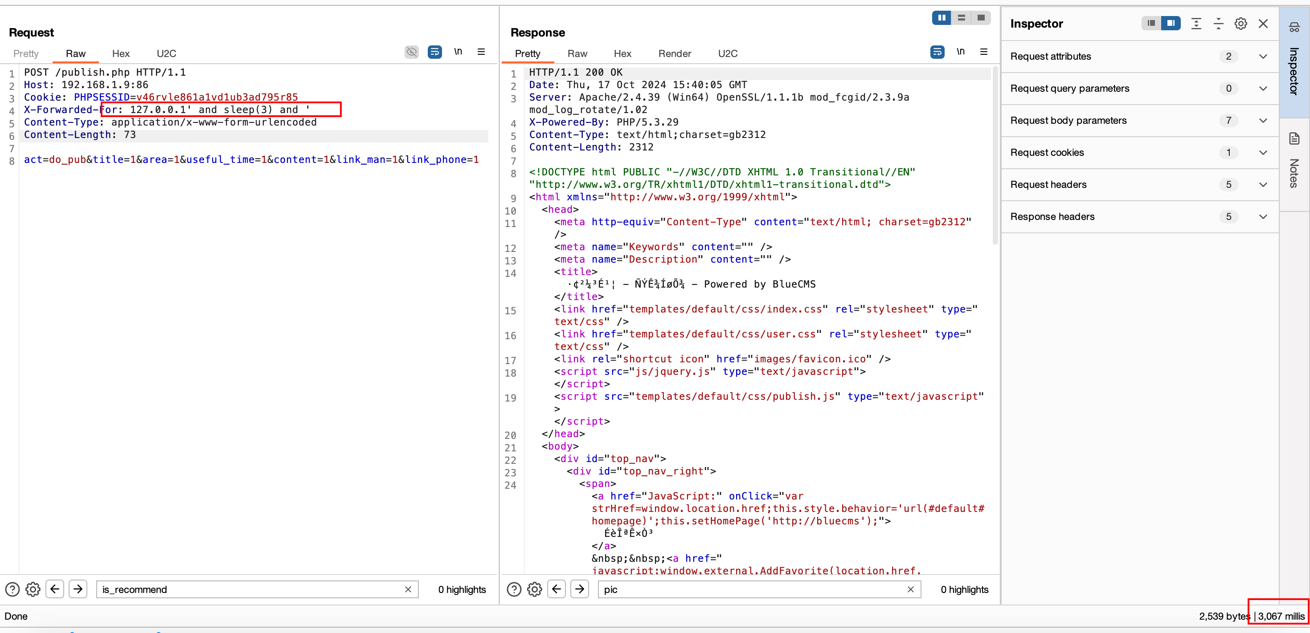Switch Request view to U2C tab
This screenshot has height=633, width=1310.
[166, 53]
